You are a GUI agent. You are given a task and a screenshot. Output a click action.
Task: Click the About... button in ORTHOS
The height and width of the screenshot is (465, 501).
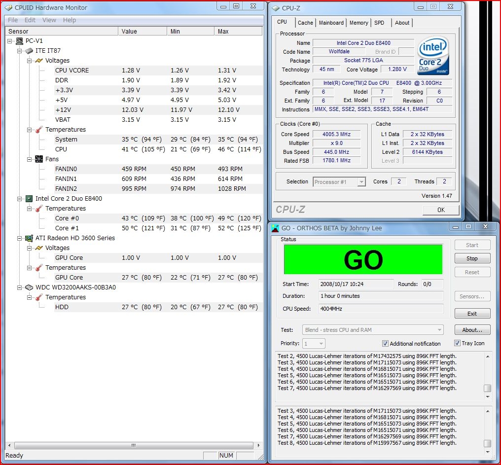click(472, 330)
